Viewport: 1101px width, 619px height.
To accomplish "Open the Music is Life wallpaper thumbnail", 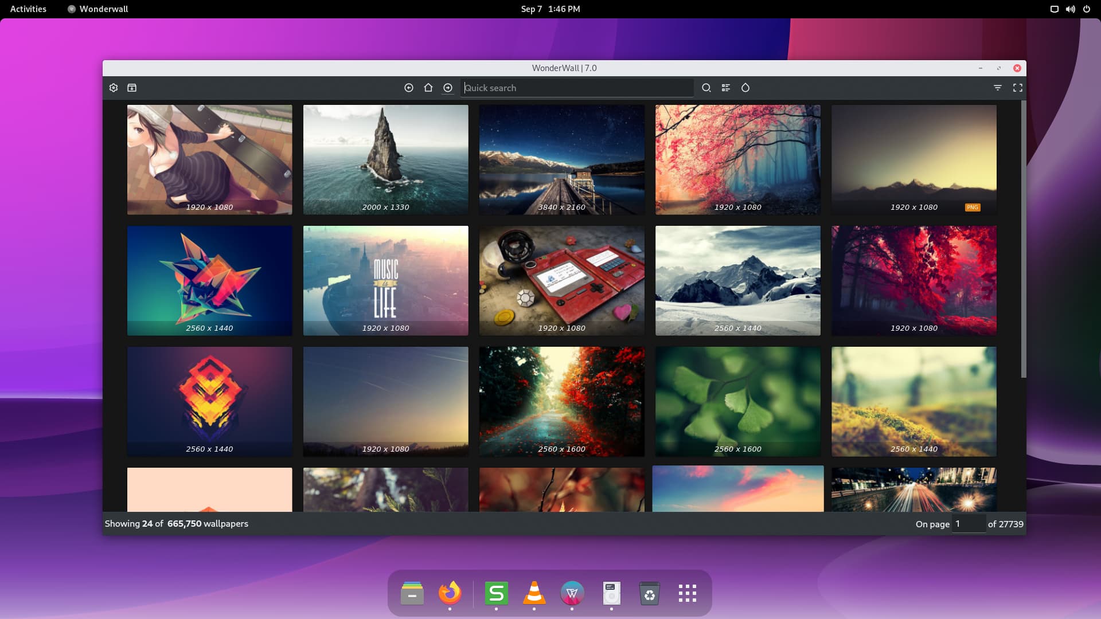I will (385, 280).
